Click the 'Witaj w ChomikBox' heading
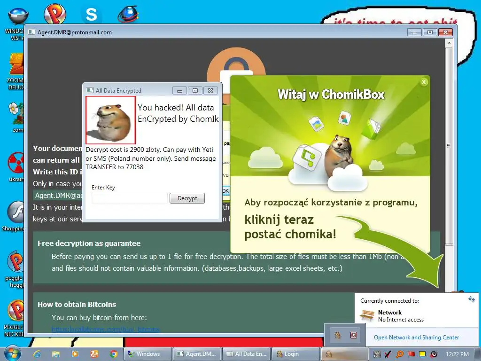 tap(331, 94)
